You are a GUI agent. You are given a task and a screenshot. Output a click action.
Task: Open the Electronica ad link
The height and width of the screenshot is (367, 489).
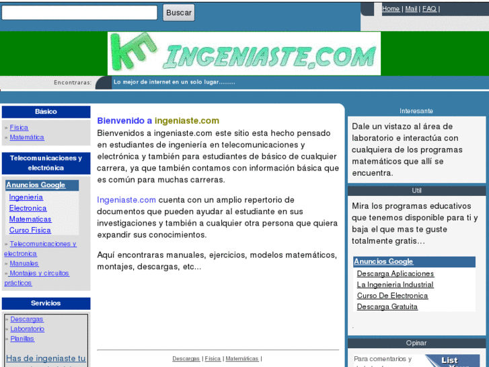28,208
